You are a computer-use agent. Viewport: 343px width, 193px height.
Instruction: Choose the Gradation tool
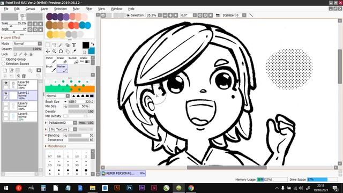(85, 61)
